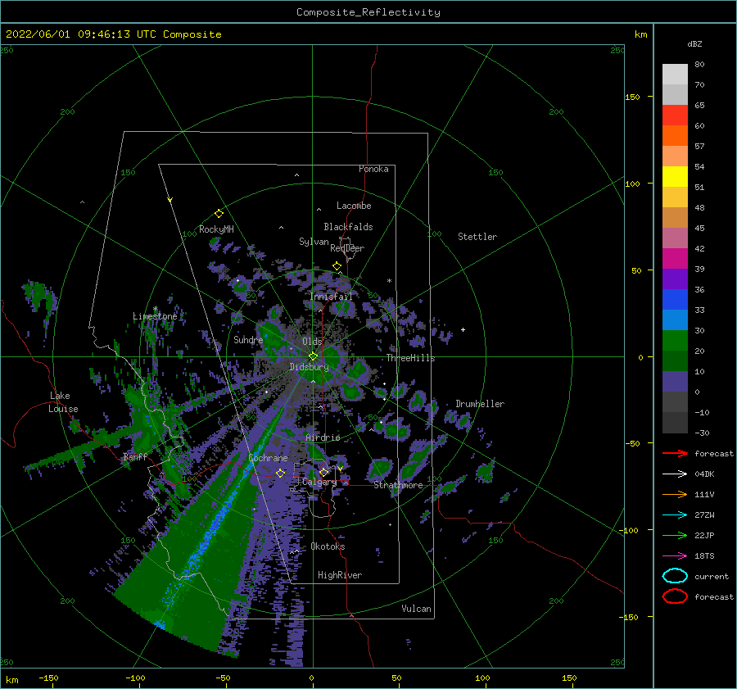Screen dimensions: 737x689
Task: Click the Okotoks town label
Action: pyautogui.click(x=328, y=546)
